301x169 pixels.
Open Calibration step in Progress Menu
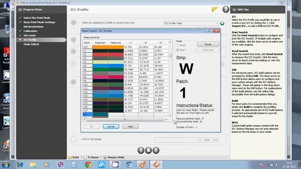[30, 31]
